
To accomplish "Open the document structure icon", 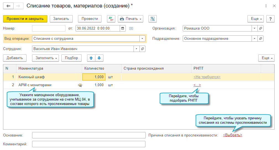I will [x=152, y=19].
